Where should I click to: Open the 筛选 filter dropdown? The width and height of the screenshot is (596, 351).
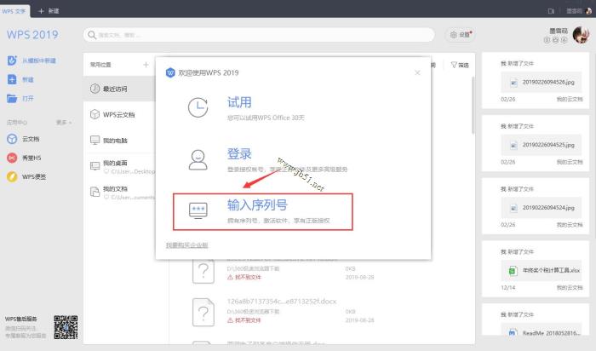tap(460, 65)
